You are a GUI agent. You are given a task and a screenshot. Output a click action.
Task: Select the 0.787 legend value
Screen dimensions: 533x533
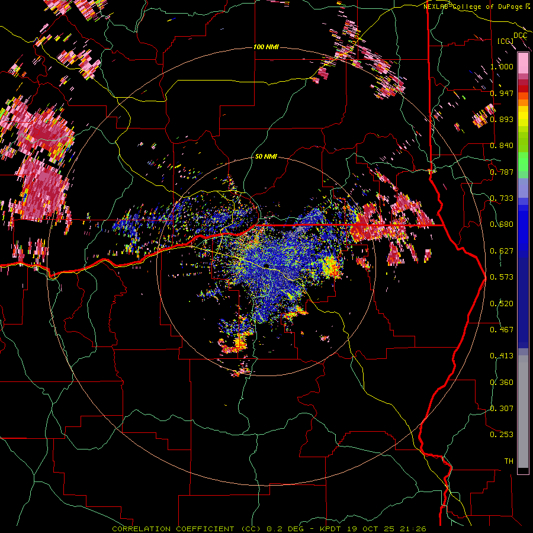coord(502,172)
